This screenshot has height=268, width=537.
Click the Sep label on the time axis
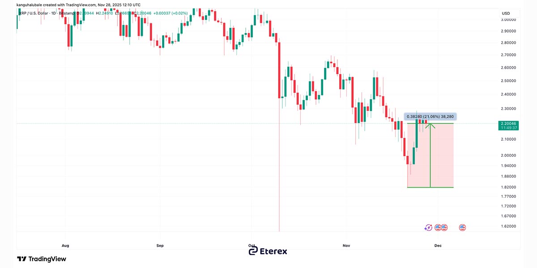point(160,245)
